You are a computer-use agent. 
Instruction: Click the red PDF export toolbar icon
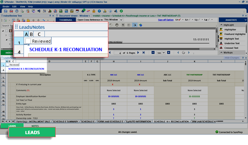tap(11, 11)
